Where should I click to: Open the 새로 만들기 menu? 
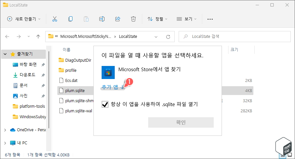[24, 19]
